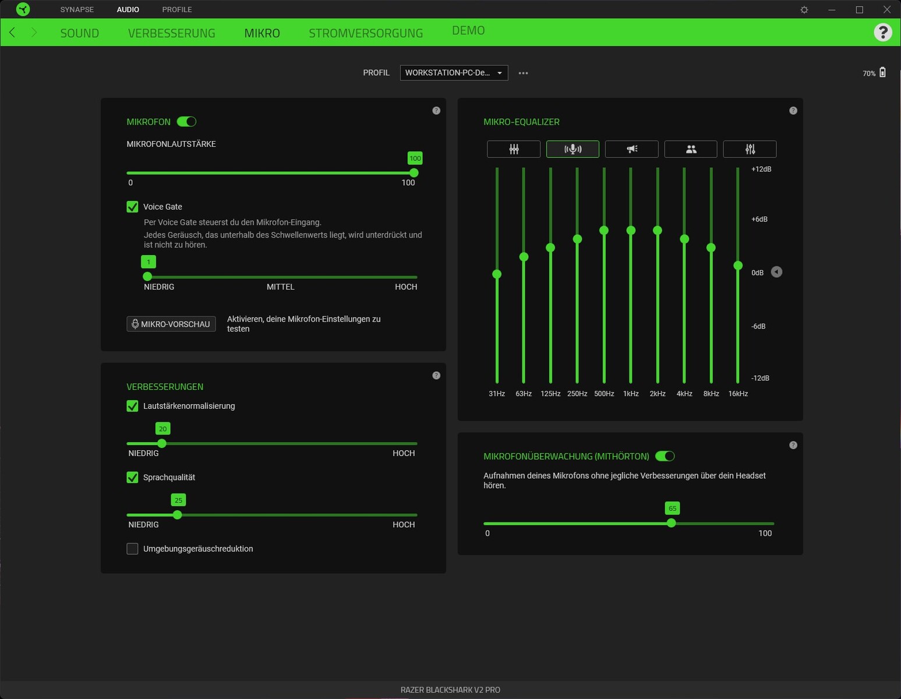Viewport: 901px width, 699px height.
Task: Open Synapse settings gear icon
Action: [804, 10]
